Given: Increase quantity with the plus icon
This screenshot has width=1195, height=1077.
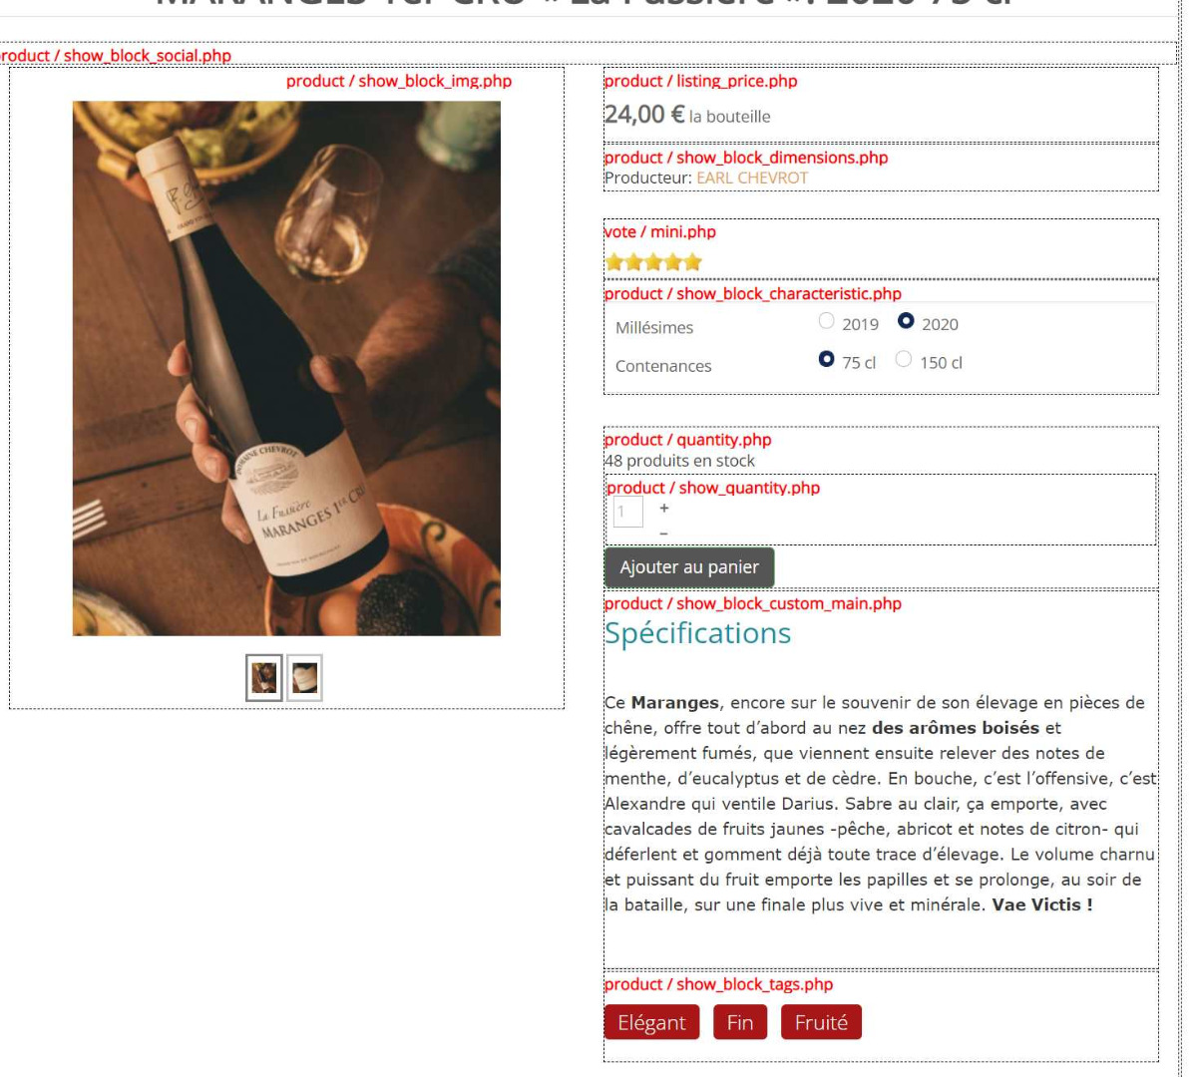Looking at the screenshot, I should tap(663, 508).
